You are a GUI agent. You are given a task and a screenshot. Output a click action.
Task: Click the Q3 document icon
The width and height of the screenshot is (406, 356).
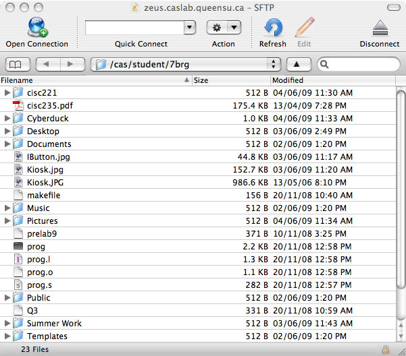pos(18,310)
